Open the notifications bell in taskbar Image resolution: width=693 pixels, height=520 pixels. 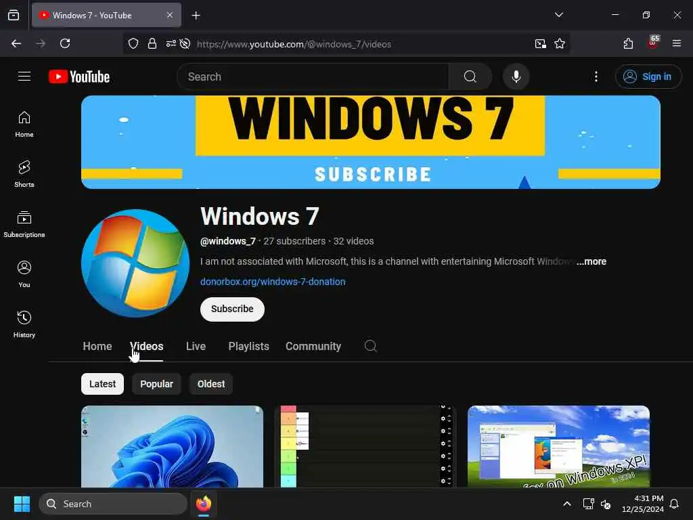pyautogui.click(x=674, y=504)
